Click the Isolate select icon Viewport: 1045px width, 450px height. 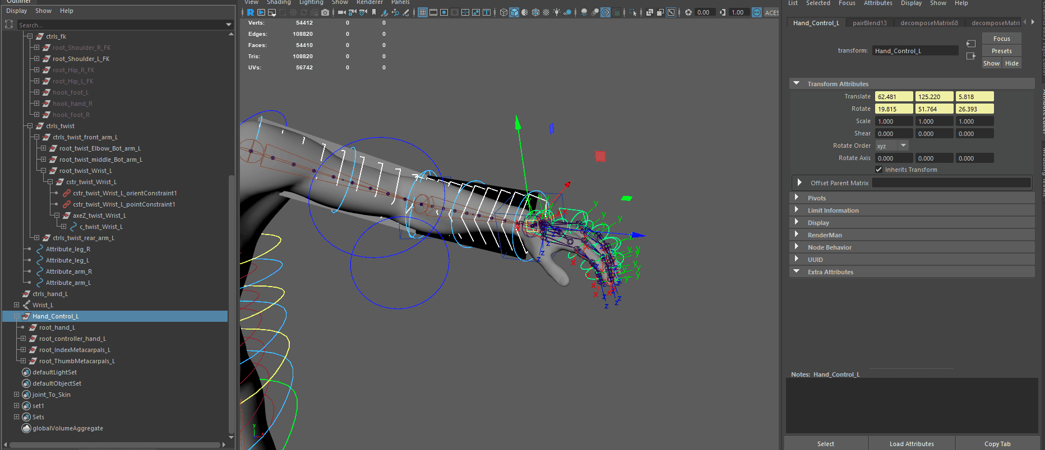point(633,12)
